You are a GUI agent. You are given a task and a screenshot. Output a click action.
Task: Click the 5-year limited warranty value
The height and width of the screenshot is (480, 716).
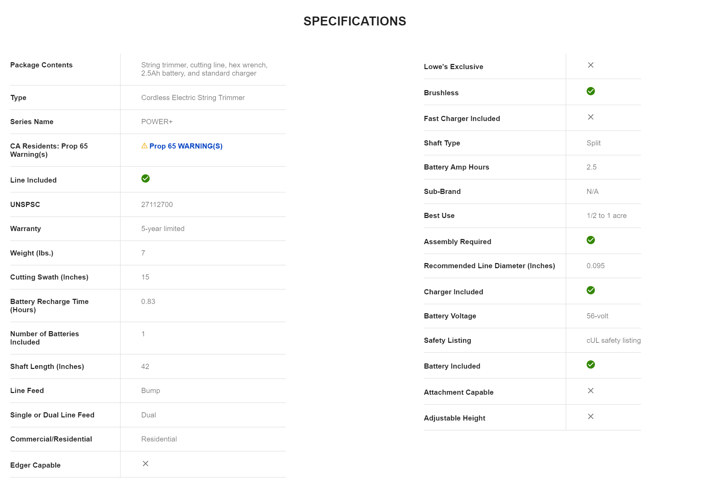tap(163, 229)
